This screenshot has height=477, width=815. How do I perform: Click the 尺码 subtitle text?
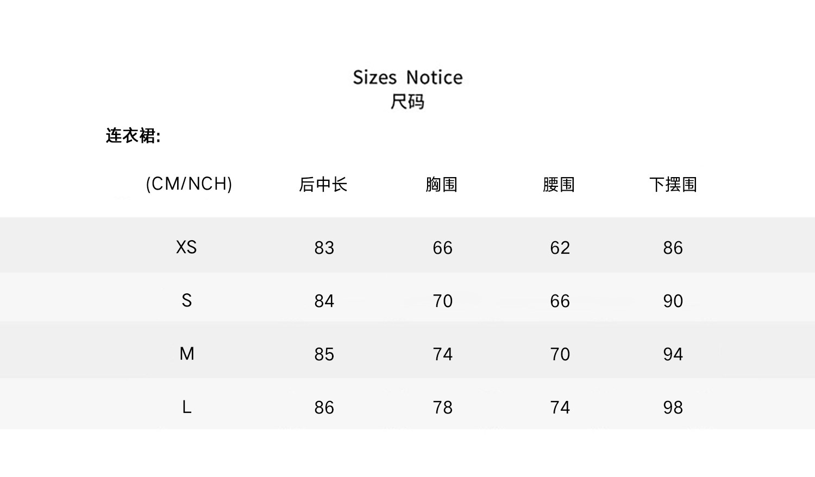coord(407,102)
